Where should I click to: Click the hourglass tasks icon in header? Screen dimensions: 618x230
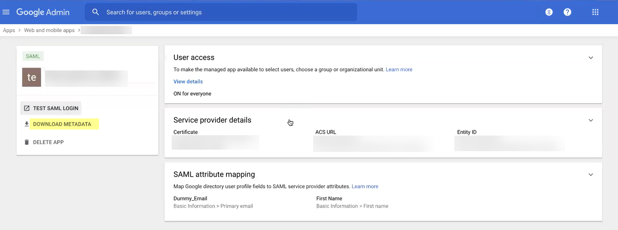[549, 12]
